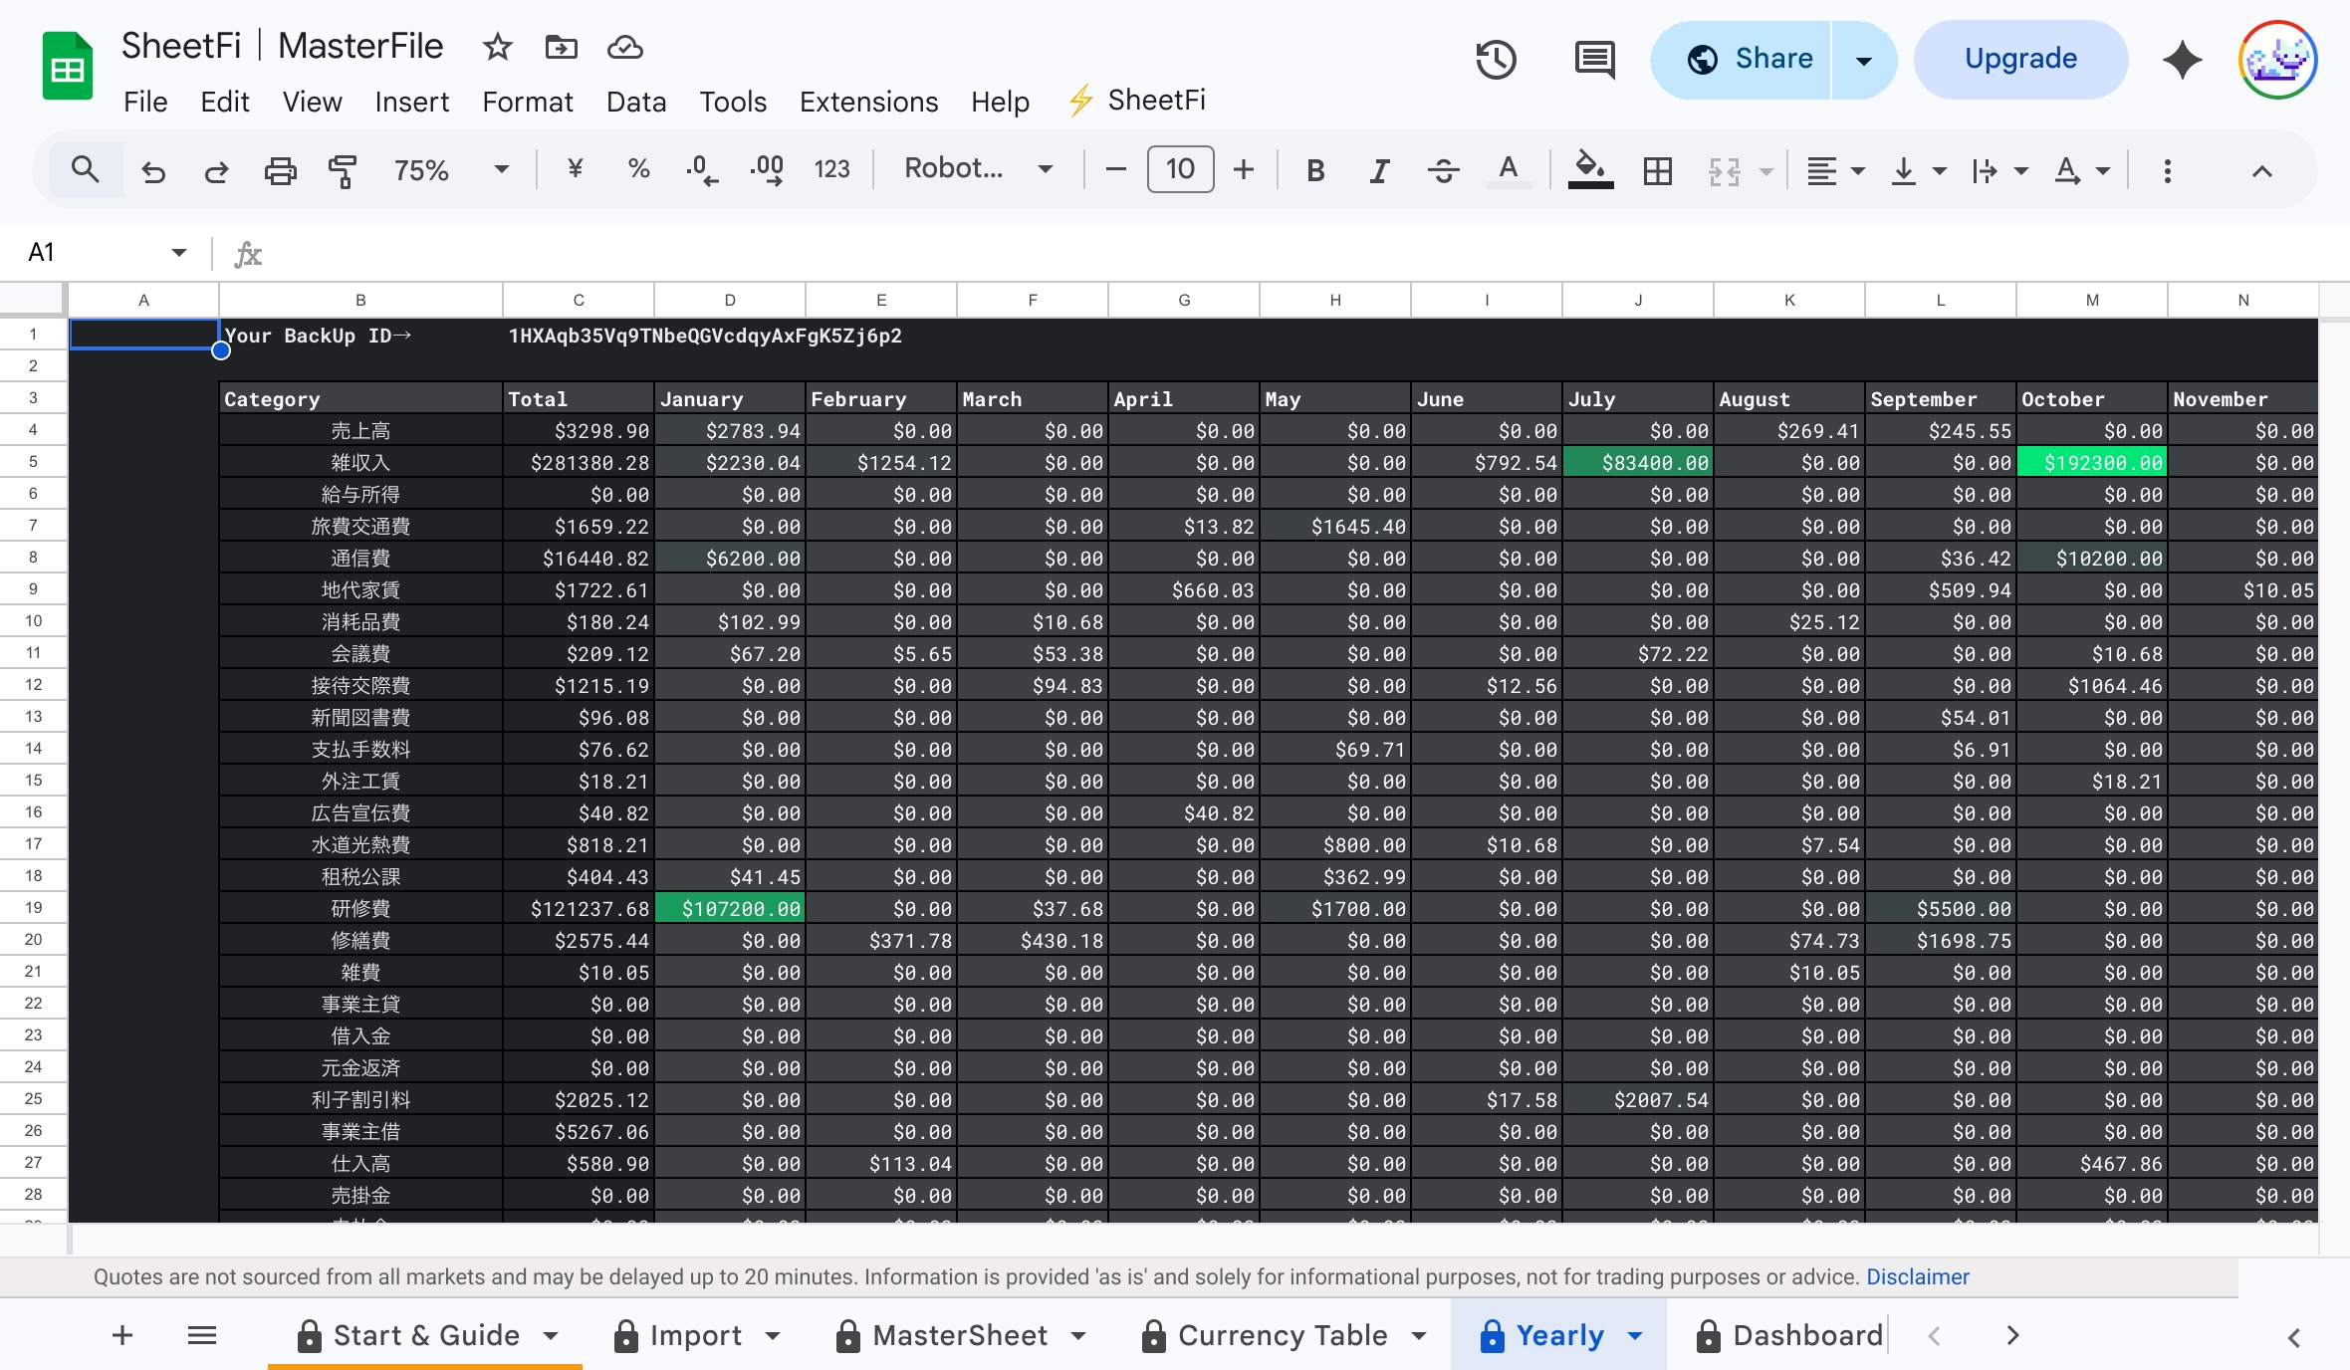
Task: Click the undo arrow icon
Action: coord(152,171)
